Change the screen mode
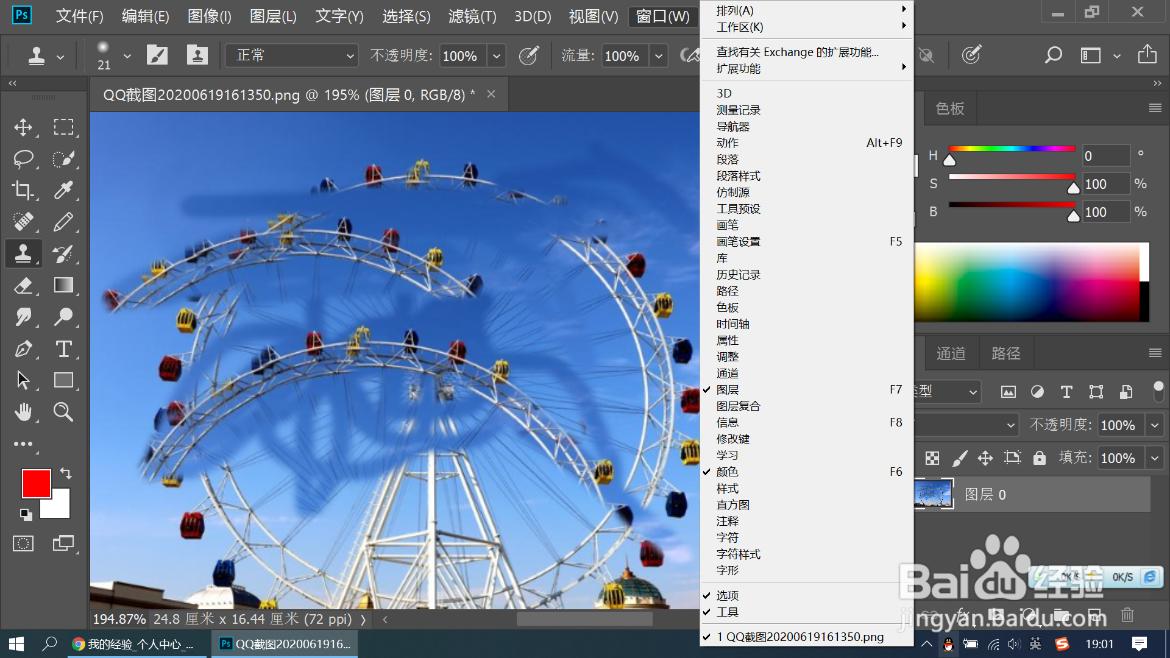This screenshot has width=1170, height=658. pyautogui.click(x=63, y=543)
